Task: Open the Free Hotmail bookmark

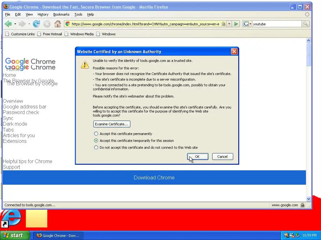Action: (x=50, y=34)
